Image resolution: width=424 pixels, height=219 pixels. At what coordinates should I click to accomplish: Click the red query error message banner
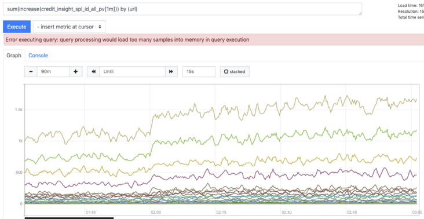[214, 40]
